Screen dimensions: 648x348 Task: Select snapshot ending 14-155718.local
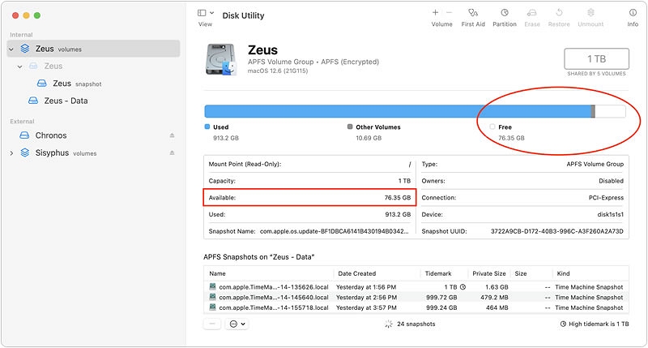click(416, 308)
